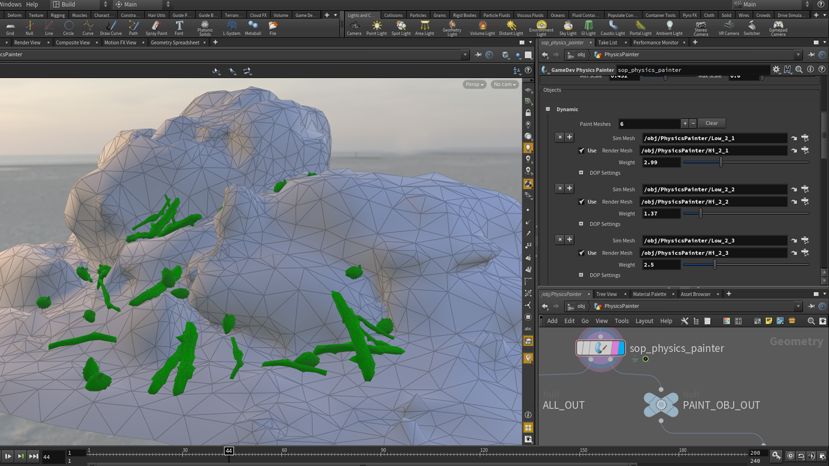Collapse the Dynamic section
Screen dimensions: 829x466
tap(548, 109)
